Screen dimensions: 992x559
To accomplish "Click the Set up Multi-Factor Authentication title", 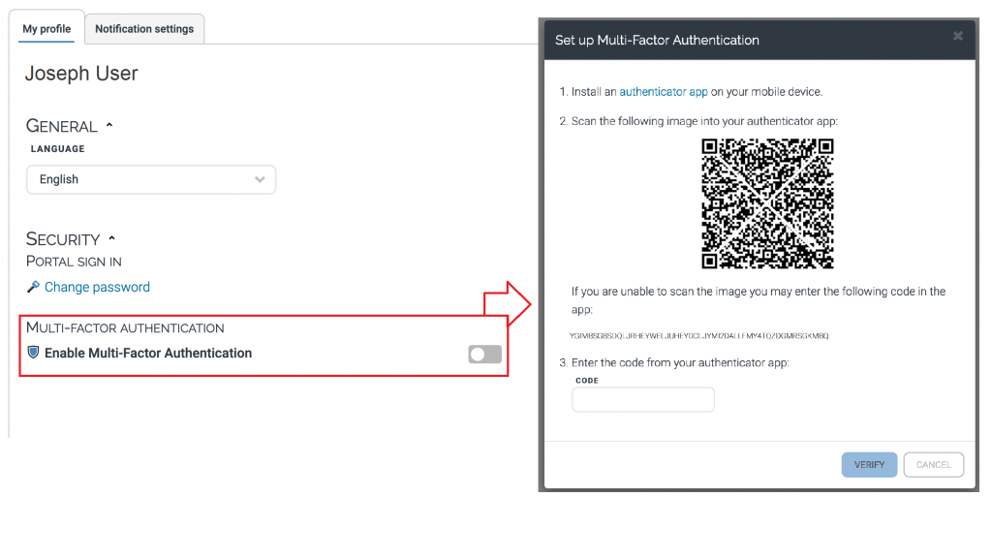I will [657, 41].
